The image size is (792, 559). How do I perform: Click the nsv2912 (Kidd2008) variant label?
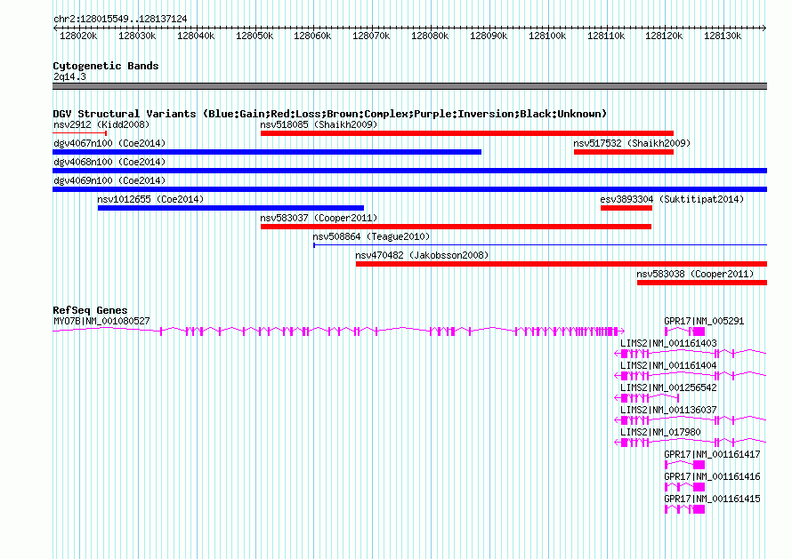[101, 124]
